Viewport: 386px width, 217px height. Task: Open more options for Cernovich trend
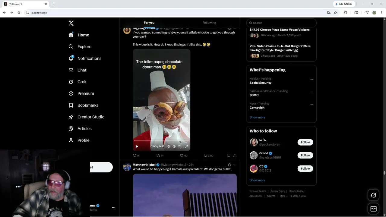click(x=311, y=105)
